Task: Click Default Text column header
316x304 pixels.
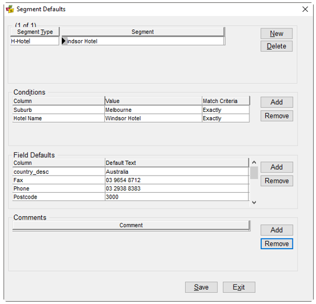Action: [177, 163]
